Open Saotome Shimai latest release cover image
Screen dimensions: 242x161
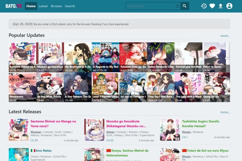click(x=19, y=130)
